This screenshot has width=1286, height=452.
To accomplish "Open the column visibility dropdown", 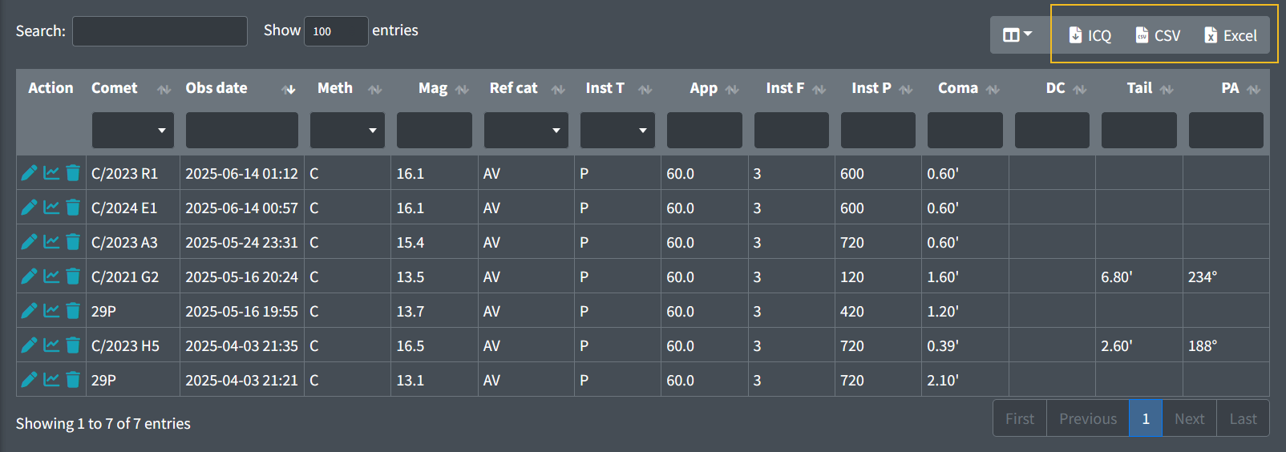I will 1017,35.
